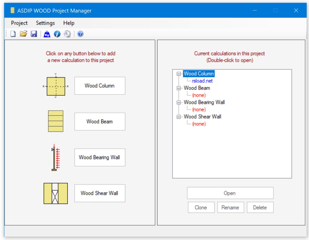Image resolution: width=309 pixels, height=240 pixels.
Task: Open help with the blue question mark icon
Action: (80, 34)
